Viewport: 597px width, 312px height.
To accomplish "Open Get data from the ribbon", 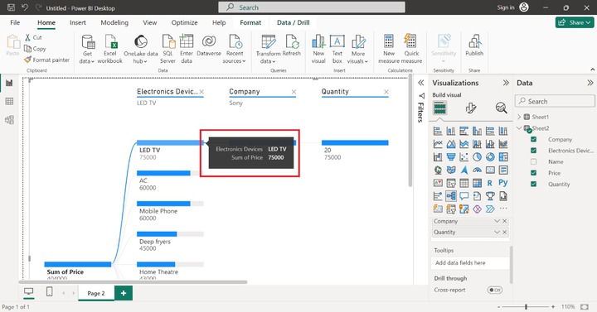I will point(88,49).
